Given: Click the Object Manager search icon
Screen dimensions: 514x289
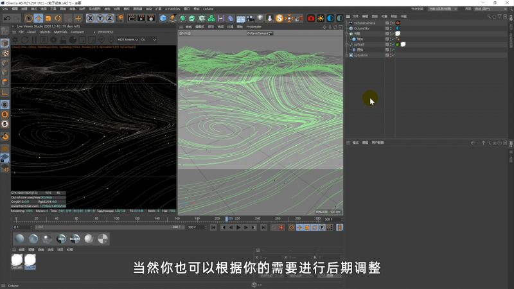Looking at the screenshot, I should click(x=489, y=17).
